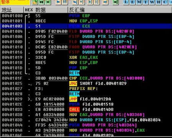172x138 pixels.
Task: Click address 00401029
Action: click(12, 99)
